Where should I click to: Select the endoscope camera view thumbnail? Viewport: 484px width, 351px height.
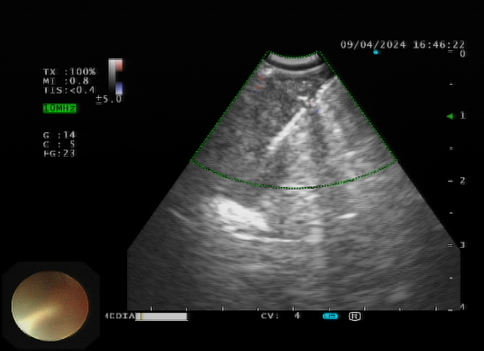[x=50, y=306]
